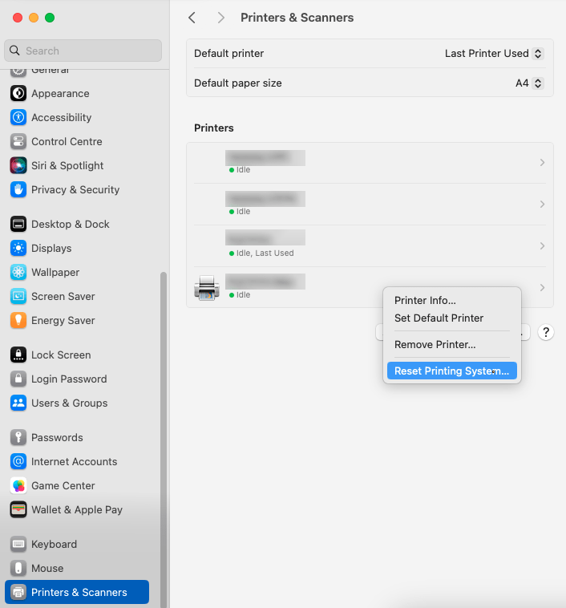This screenshot has height=608, width=566.
Task: Open Keyboard settings icon
Action: click(18, 544)
